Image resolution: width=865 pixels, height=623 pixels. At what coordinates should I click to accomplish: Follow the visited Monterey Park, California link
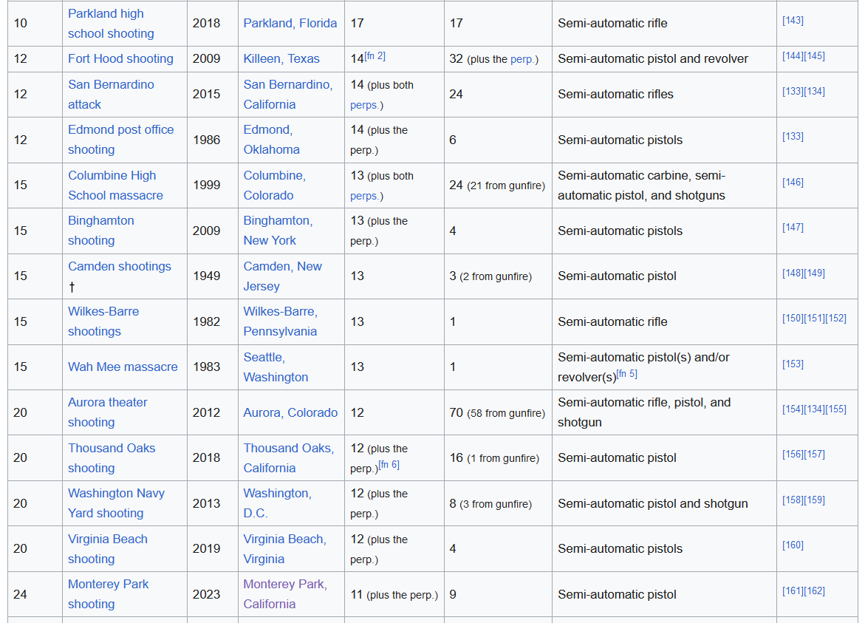[x=285, y=594]
